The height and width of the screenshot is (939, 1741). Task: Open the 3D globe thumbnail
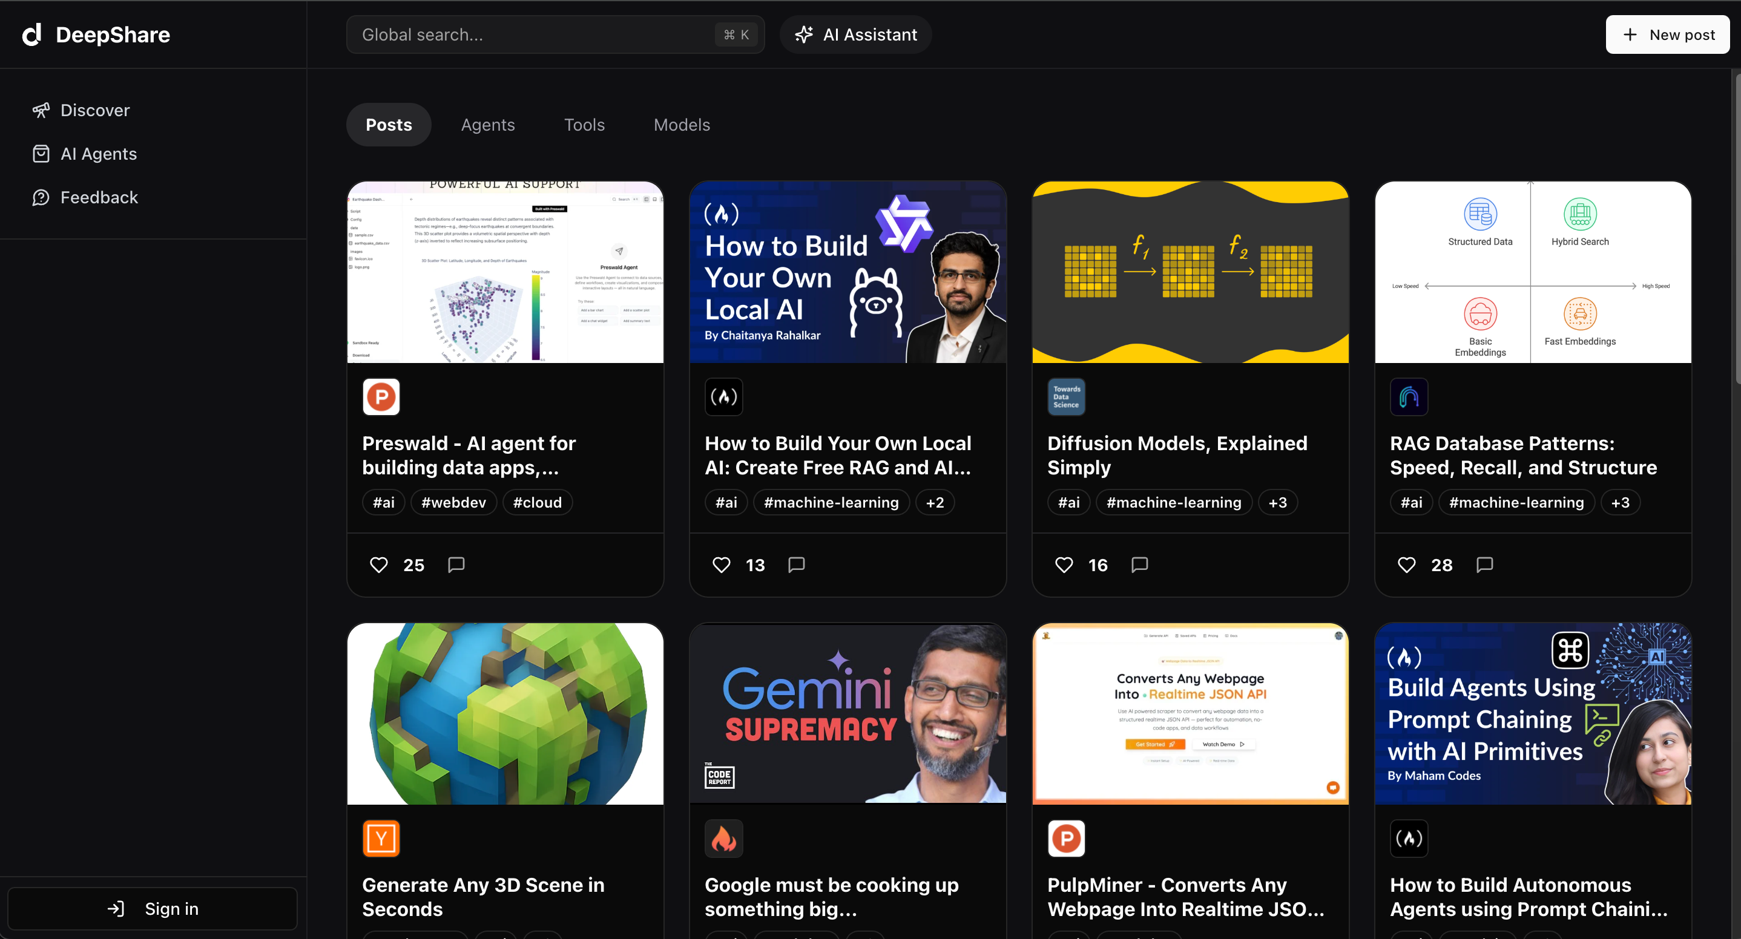(505, 714)
